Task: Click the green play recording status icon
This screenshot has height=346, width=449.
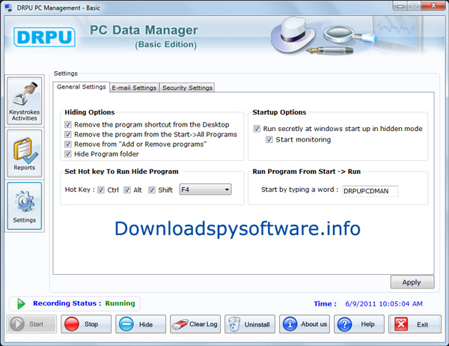Action: click(x=21, y=303)
